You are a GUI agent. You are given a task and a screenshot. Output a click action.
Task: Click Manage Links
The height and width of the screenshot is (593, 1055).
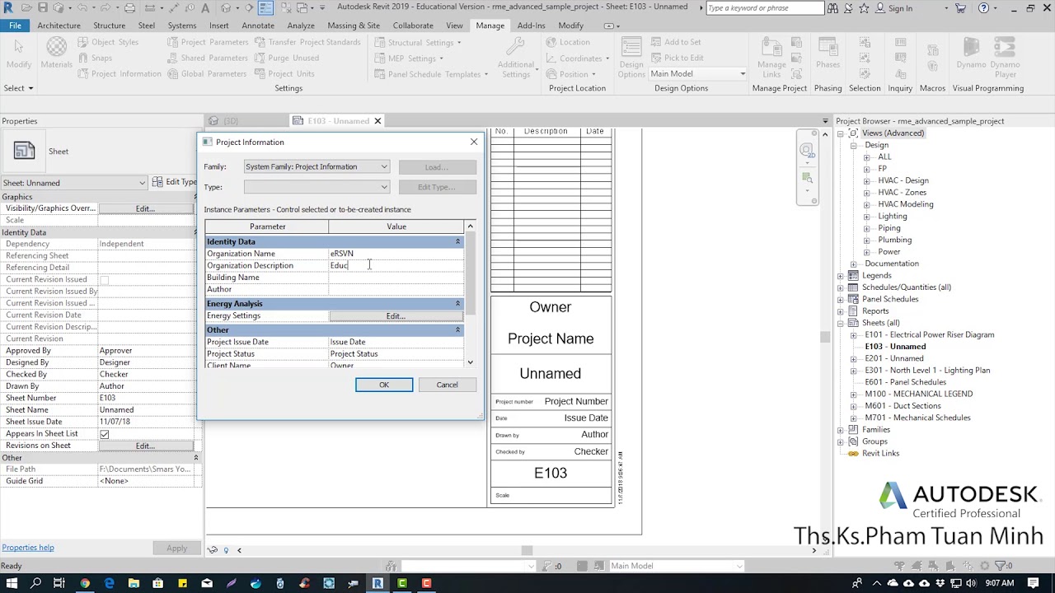[771, 58]
